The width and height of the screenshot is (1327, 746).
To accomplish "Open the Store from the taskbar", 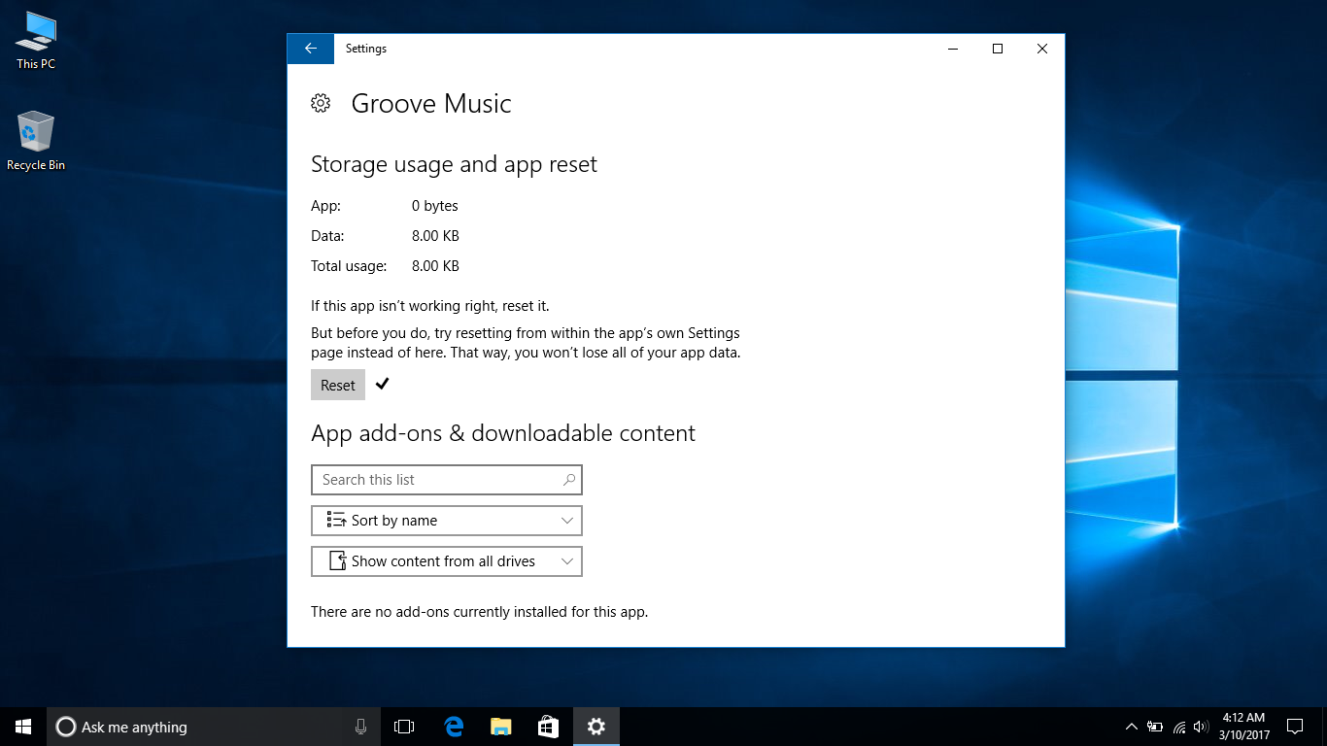I will pos(548,727).
